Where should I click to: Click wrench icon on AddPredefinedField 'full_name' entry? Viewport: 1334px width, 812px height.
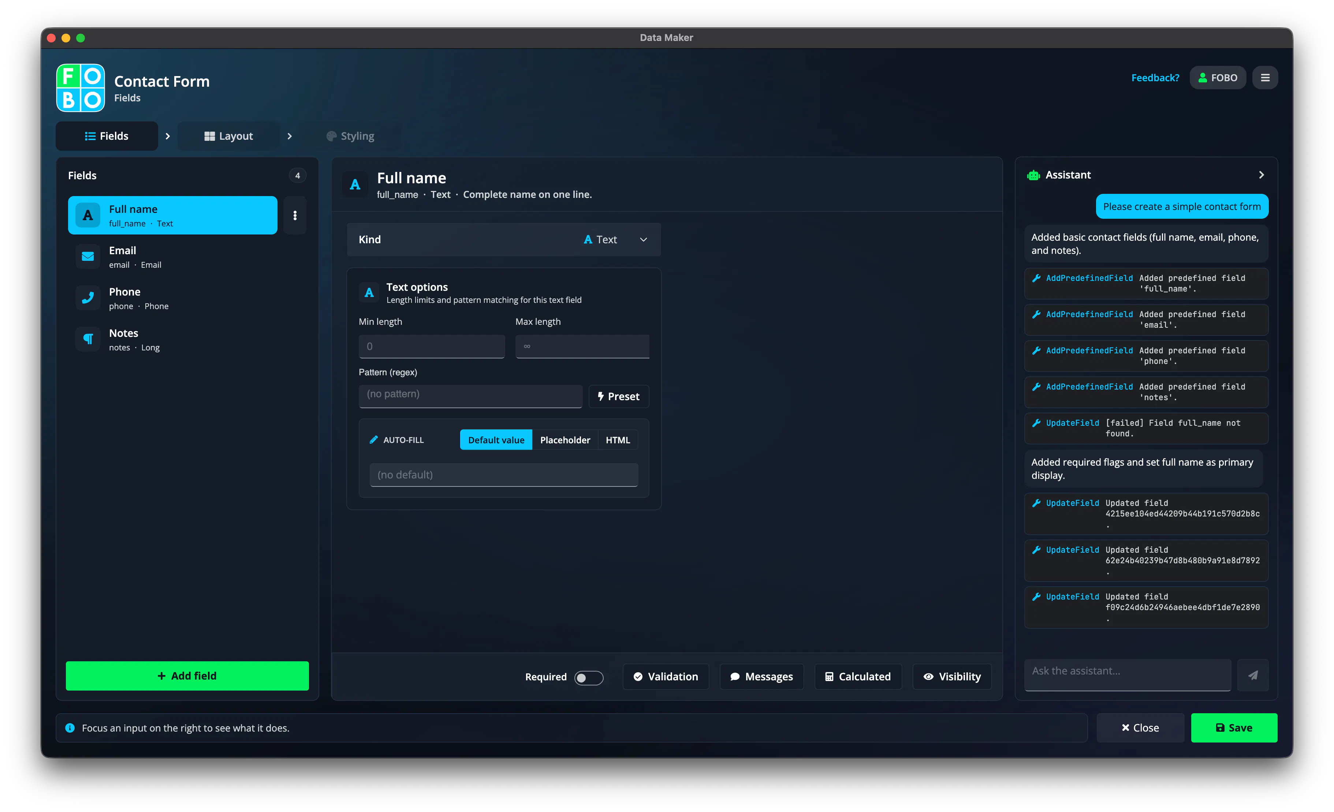pos(1036,278)
